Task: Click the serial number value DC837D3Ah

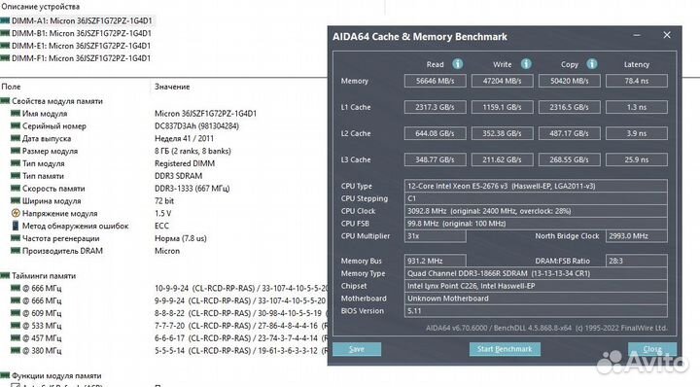Action: pos(196,125)
